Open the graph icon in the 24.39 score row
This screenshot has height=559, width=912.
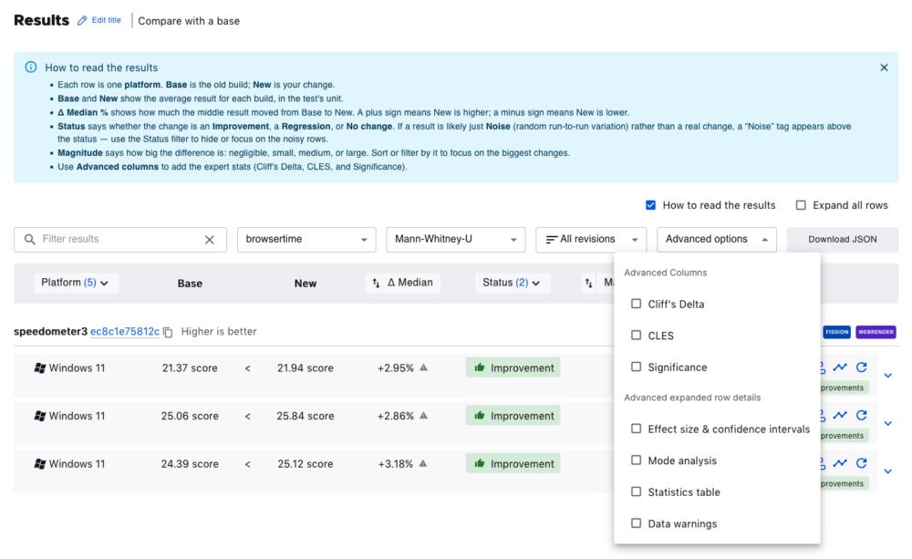pos(840,463)
